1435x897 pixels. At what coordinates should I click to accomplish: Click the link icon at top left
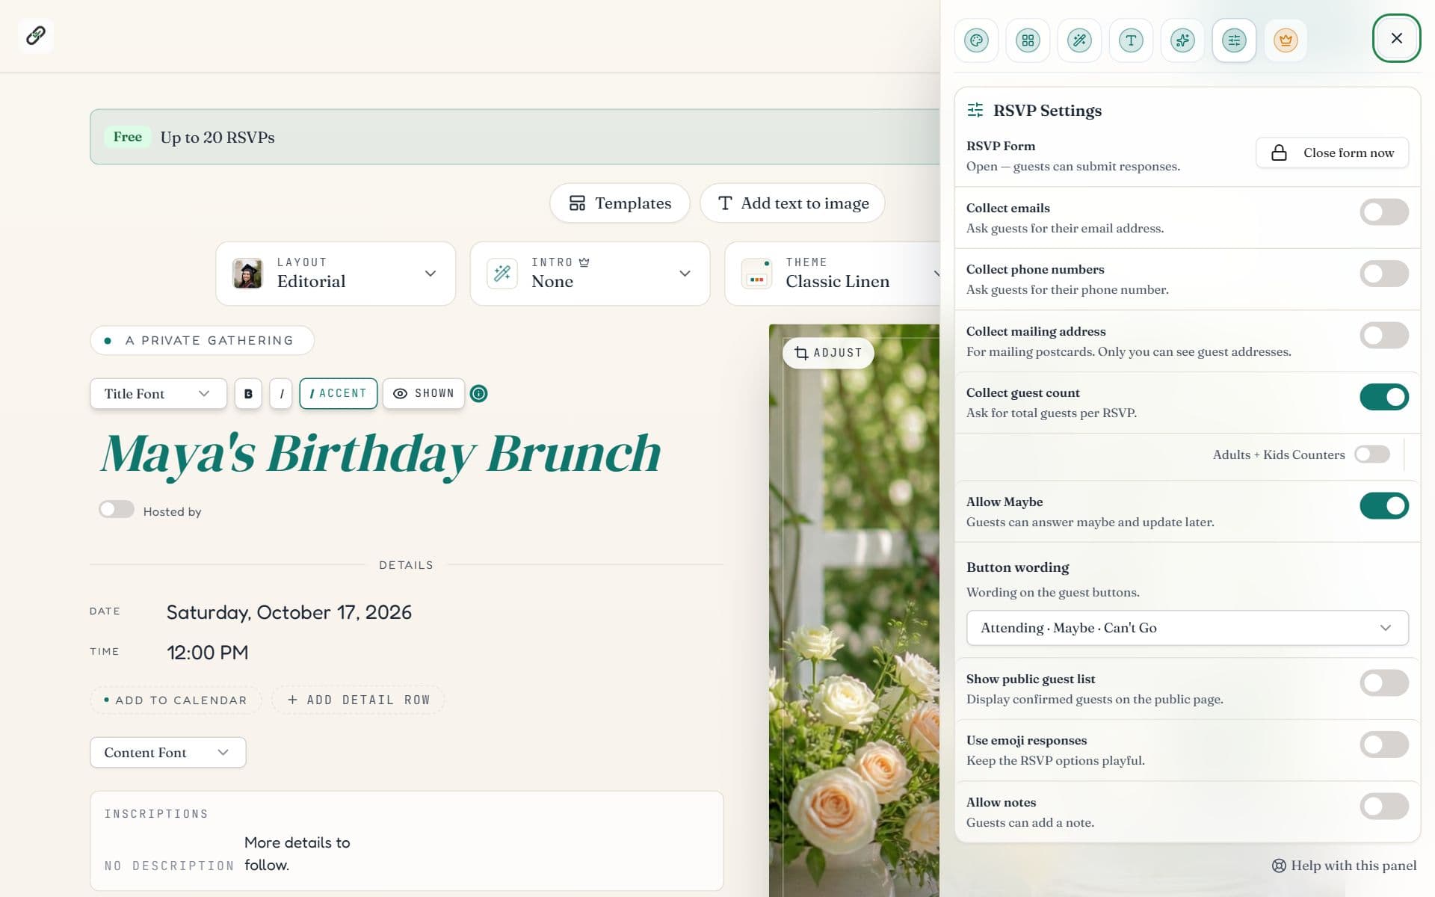[x=36, y=35]
